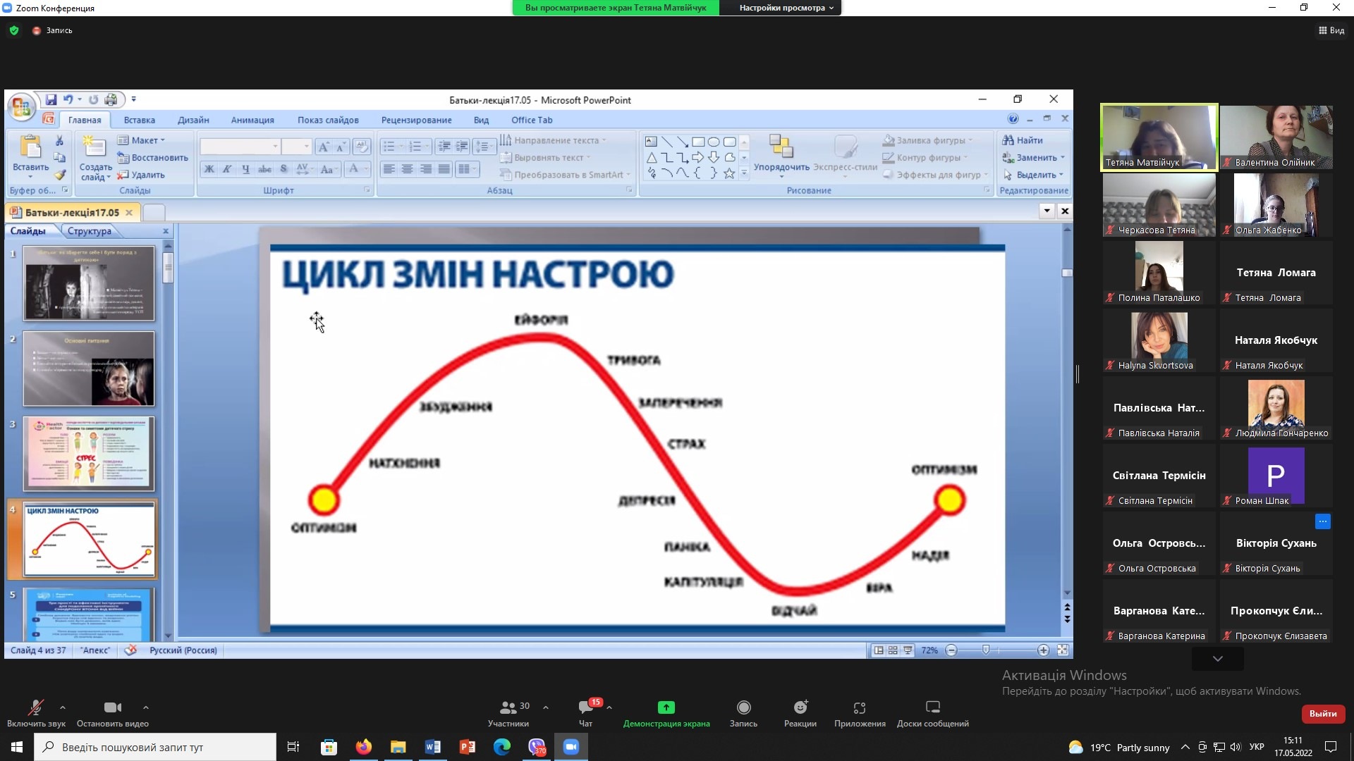Unmute microphone with Включить звук

coord(35,708)
